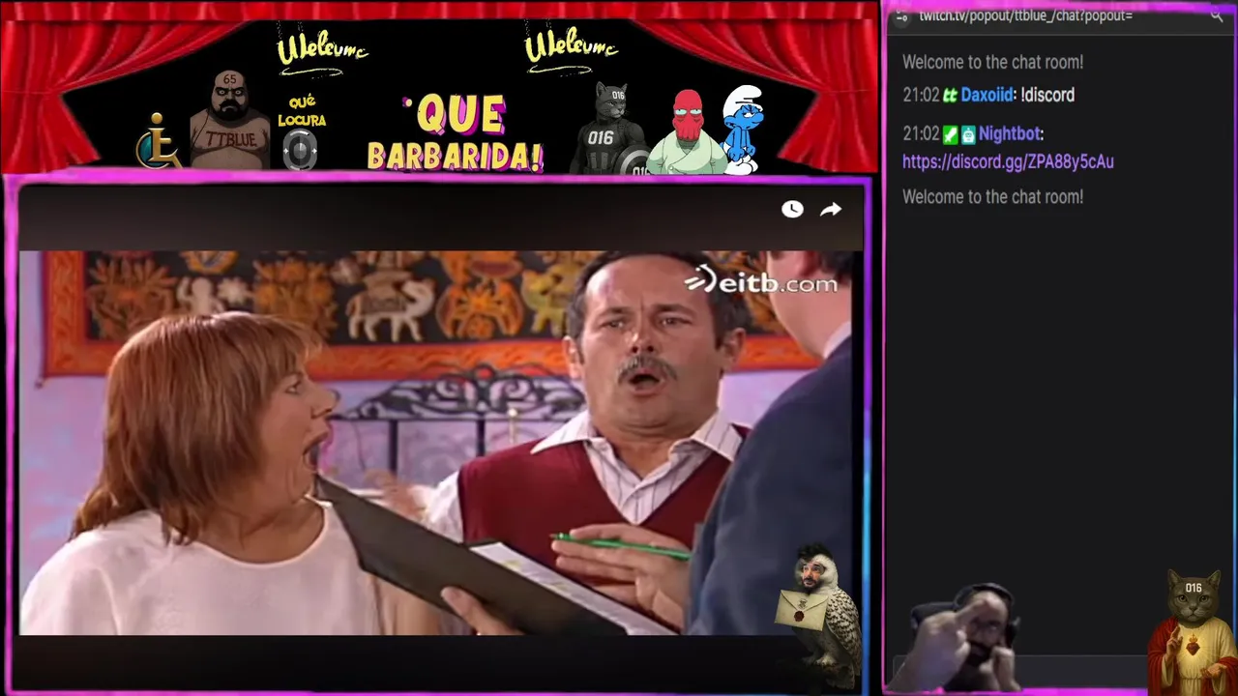
Task: Click the armored cat 016 icon in the banner
Action: (609, 129)
